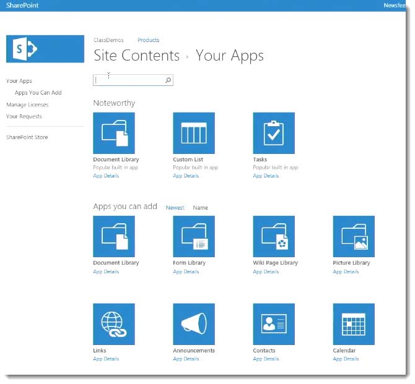Go to Products navigation link

coord(148,40)
